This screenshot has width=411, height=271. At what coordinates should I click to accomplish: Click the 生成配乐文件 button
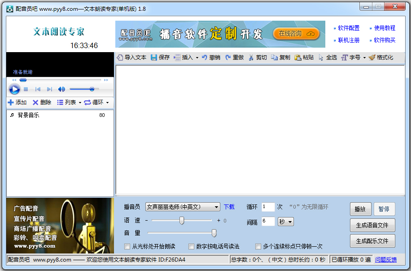(372, 241)
